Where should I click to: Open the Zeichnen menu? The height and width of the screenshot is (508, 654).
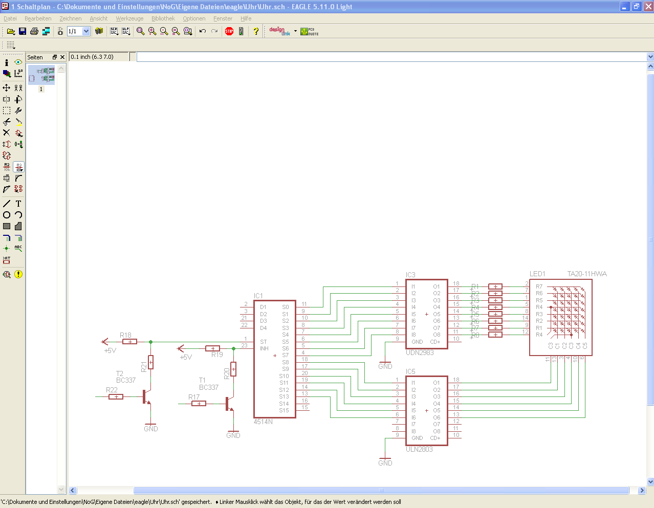coord(71,18)
